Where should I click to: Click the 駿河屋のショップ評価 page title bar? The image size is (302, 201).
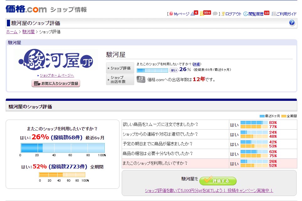151,23
